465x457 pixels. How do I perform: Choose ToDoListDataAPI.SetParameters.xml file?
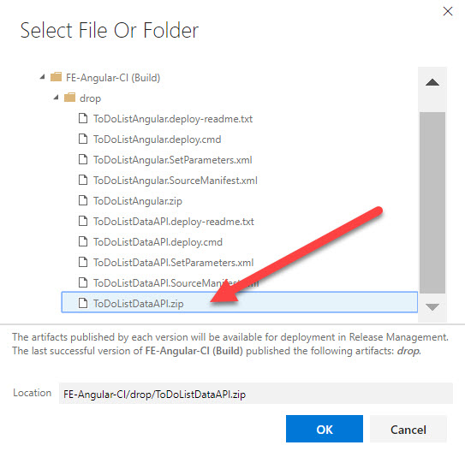[174, 263]
